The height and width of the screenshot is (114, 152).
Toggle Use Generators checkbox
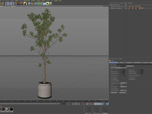121,79
